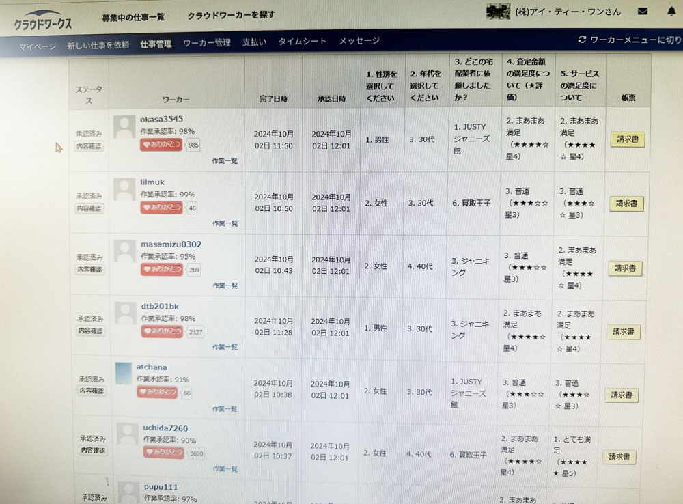Image resolution: width=683 pixels, height=504 pixels.
Task: Click the 985 thanks count for okasa3545
Action: (193, 145)
